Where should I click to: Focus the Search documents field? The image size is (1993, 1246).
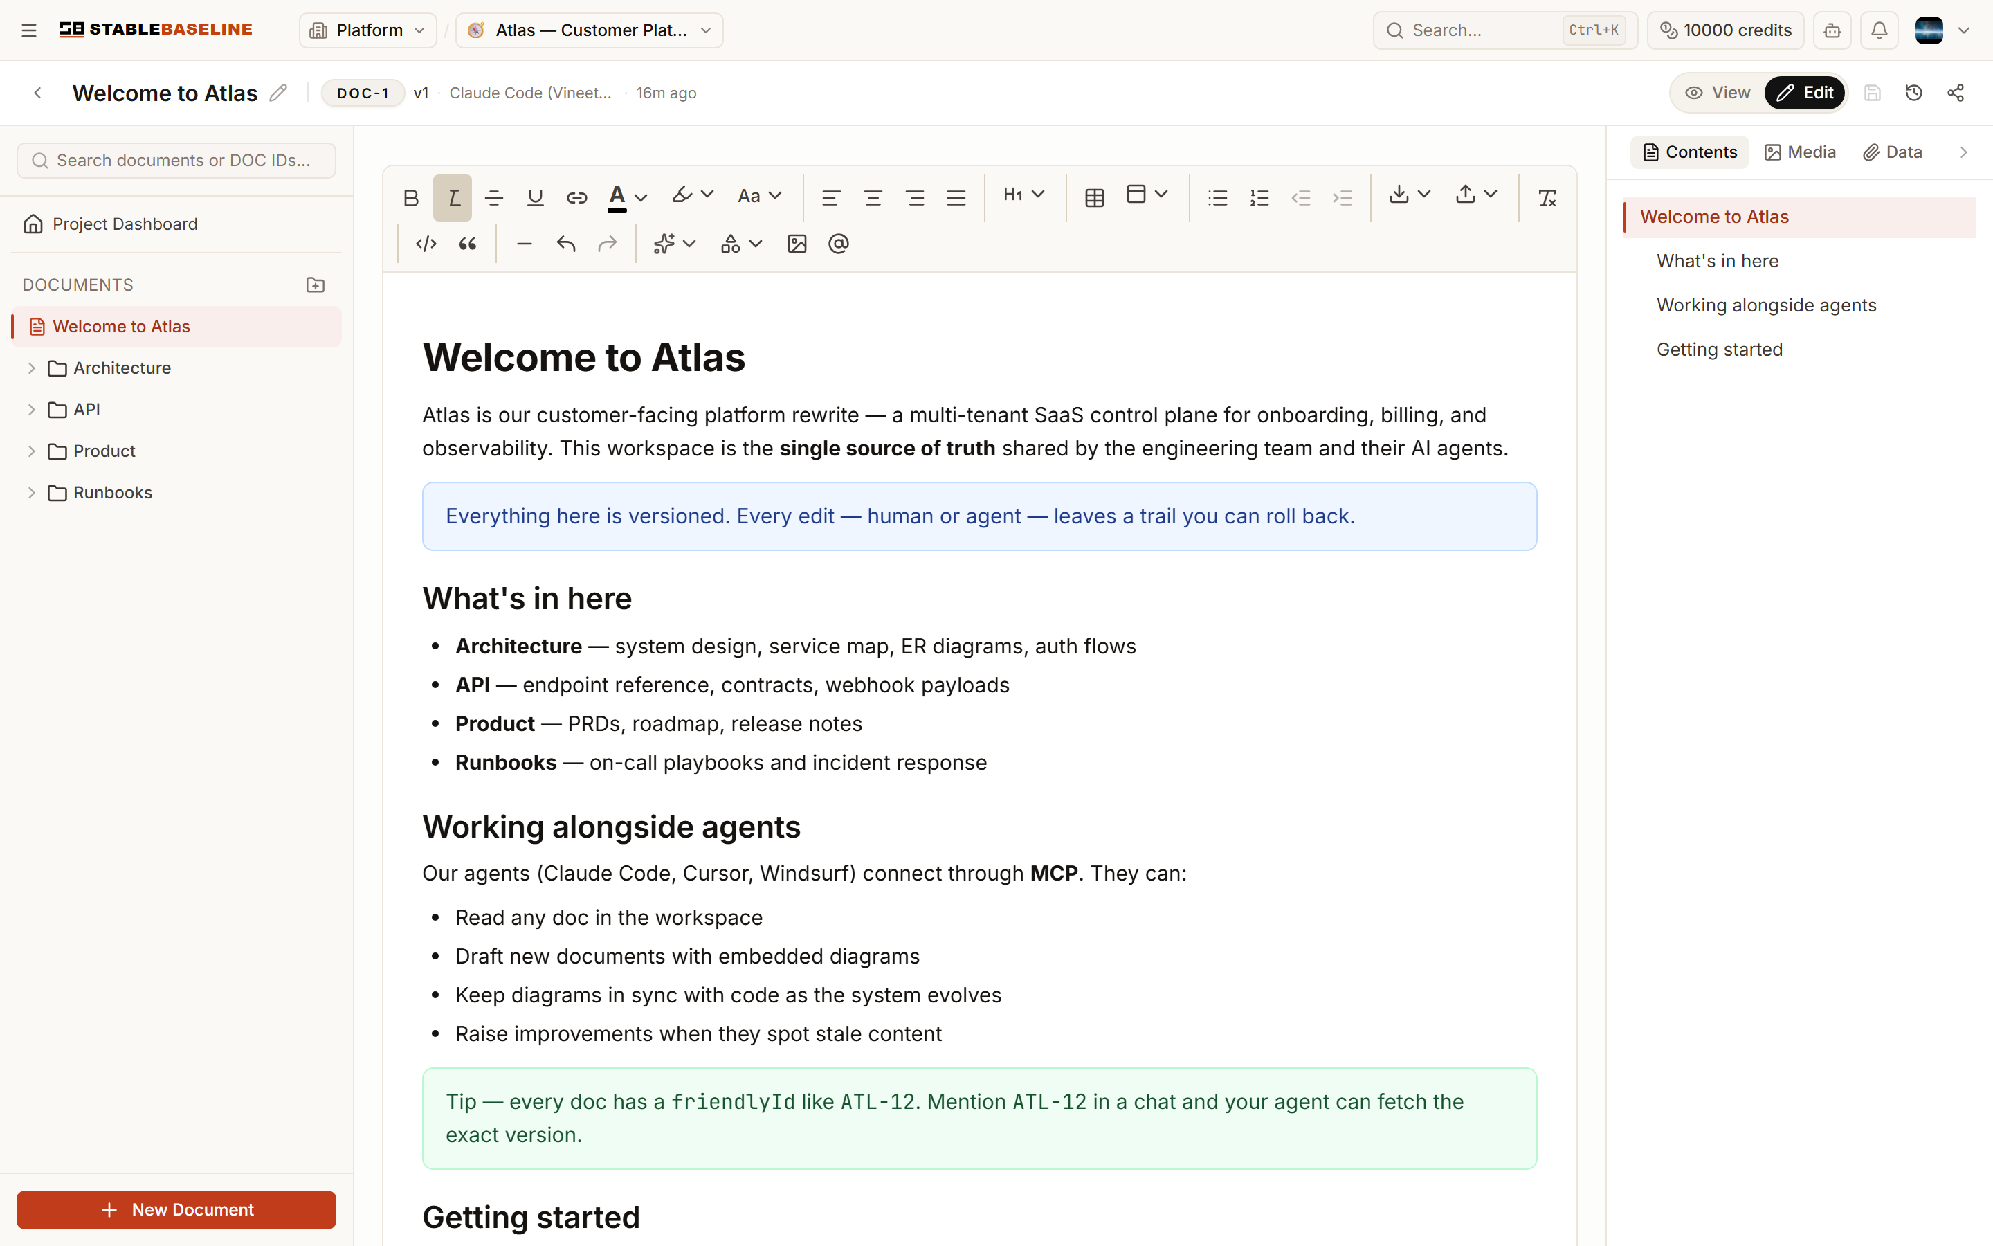(x=176, y=161)
